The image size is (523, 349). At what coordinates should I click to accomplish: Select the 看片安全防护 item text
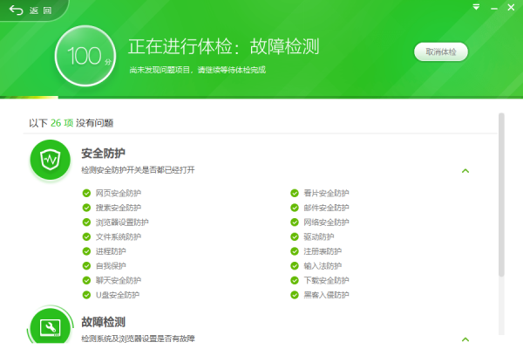click(326, 193)
